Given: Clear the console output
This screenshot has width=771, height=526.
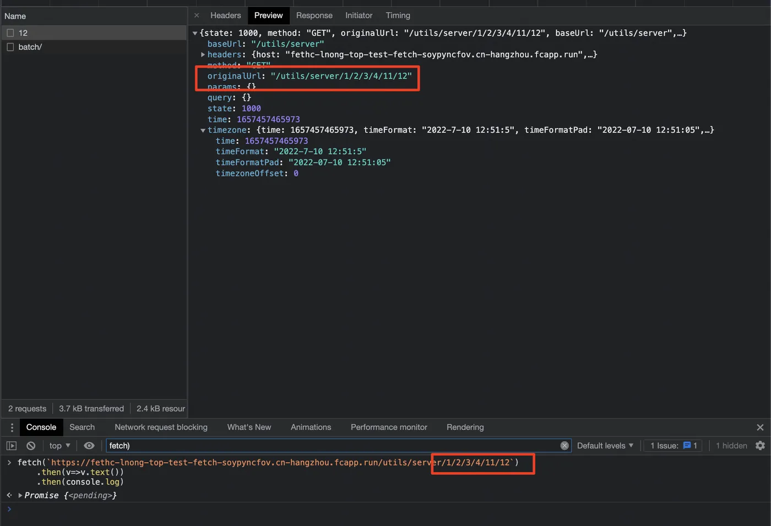Looking at the screenshot, I should coord(31,446).
